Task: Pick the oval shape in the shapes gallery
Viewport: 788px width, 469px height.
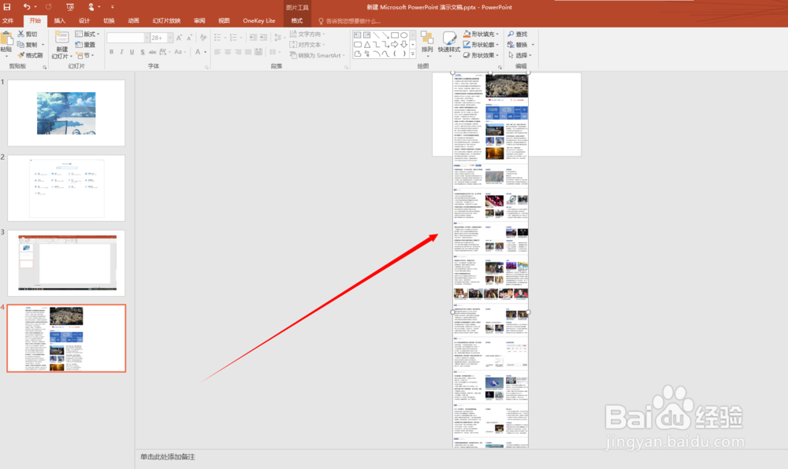Action: [404, 35]
